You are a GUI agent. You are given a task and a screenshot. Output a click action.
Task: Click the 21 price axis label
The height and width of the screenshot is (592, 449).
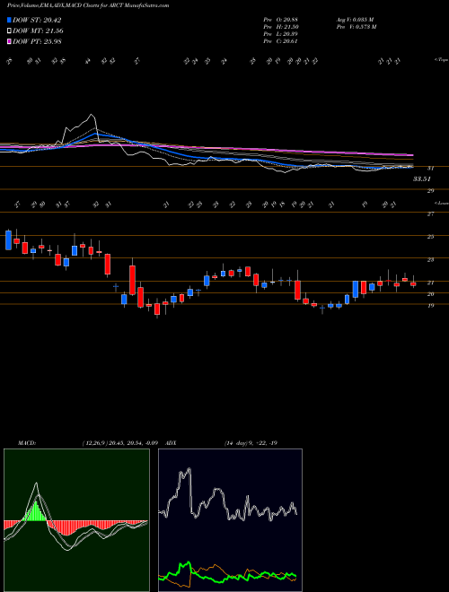click(430, 283)
